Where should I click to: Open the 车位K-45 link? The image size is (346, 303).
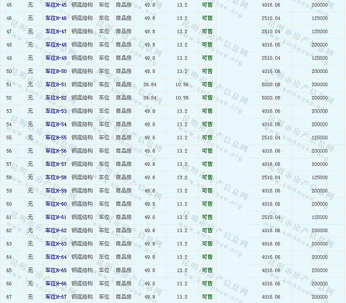(55, 5)
